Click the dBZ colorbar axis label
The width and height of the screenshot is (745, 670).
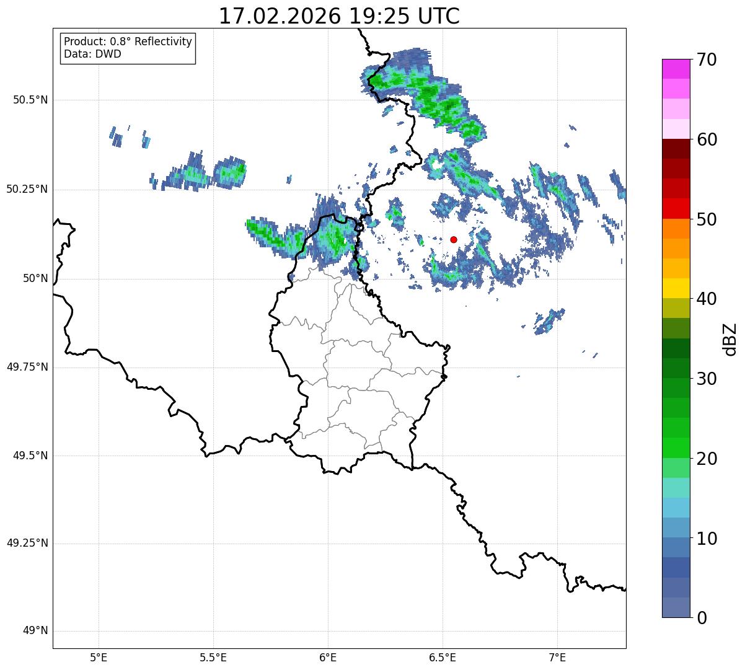tap(730, 339)
